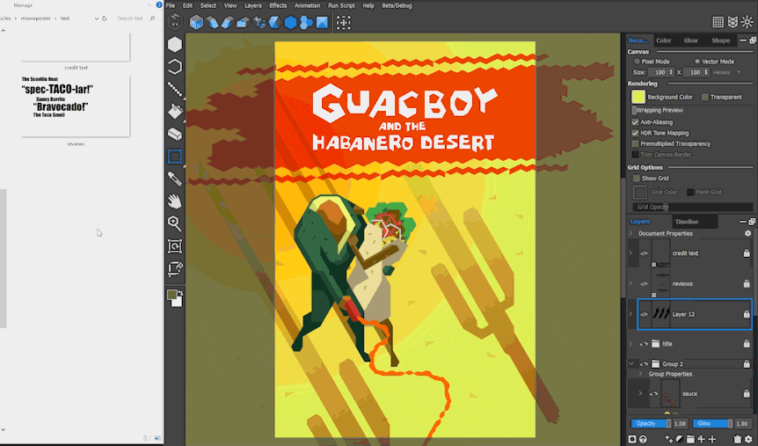Open the Effects menu
The height and width of the screenshot is (446, 758).
pyautogui.click(x=278, y=5)
